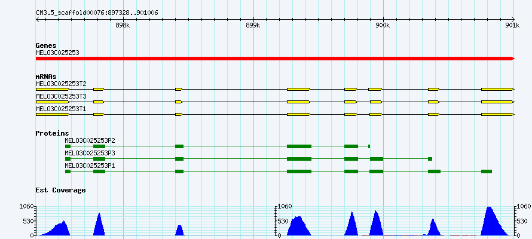Click first yellow exon of MELO3C025253T3
This screenshot has height=239, width=532.
[x=53, y=102]
